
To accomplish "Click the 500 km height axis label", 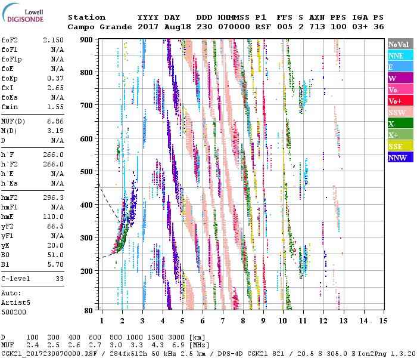I will (x=86, y=172).
